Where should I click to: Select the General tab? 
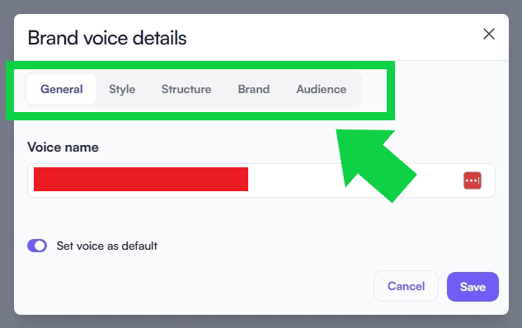61,89
